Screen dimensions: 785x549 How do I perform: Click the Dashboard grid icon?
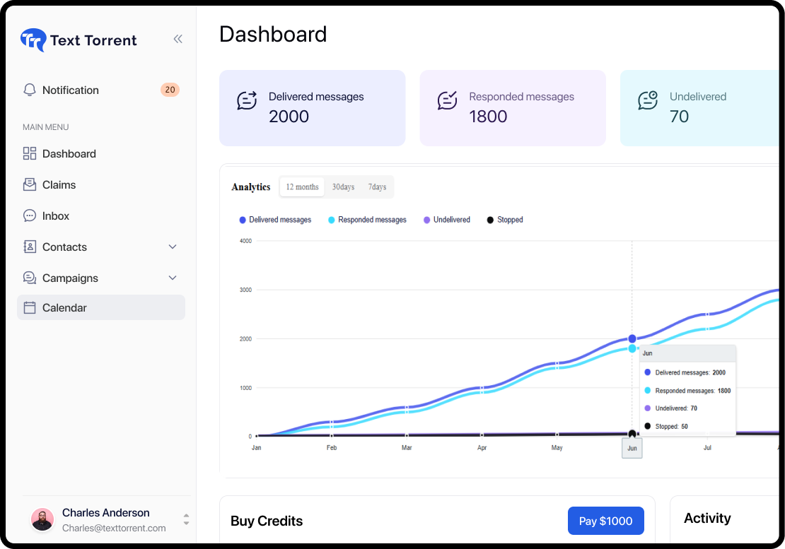click(x=30, y=153)
